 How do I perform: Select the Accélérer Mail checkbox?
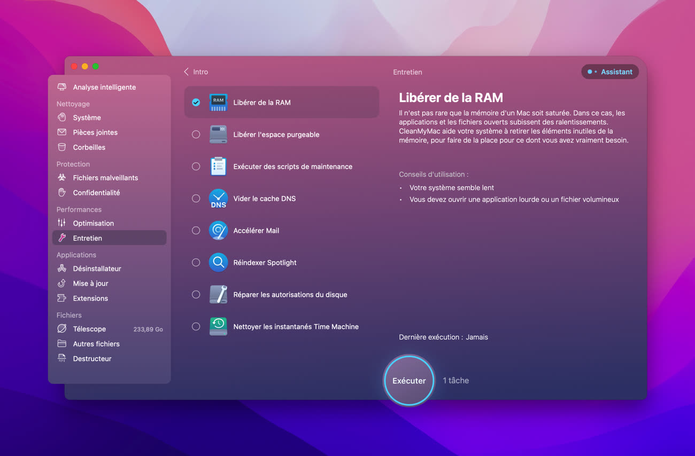pyautogui.click(x=196, y=231)
